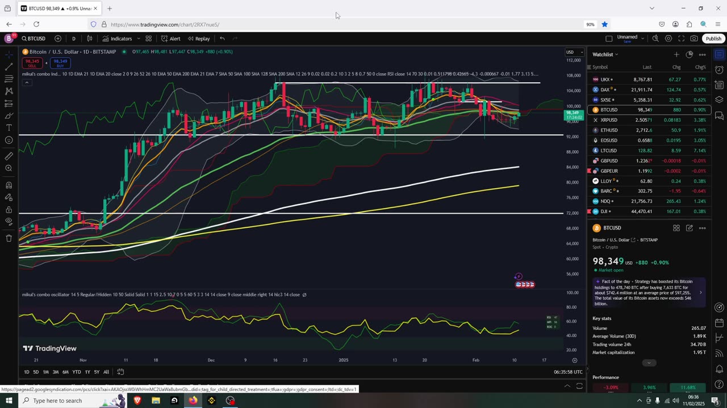Open the Indicators dialog
Screen dimensions: 727x408
tap(117, 39)
